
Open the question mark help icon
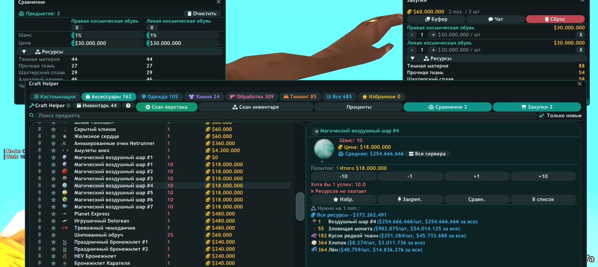128,106
